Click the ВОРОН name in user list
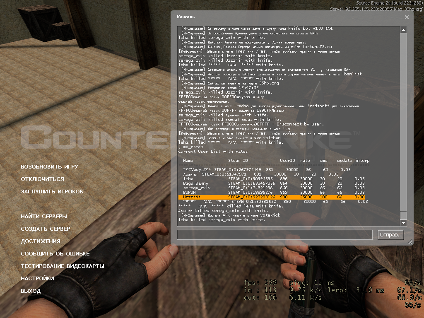The height and width of the screenshot is (318, 424). click(x=189, y=192)
